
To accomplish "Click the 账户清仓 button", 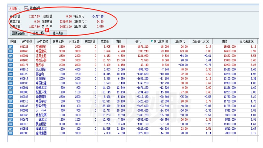I will [x=58, y=33].
